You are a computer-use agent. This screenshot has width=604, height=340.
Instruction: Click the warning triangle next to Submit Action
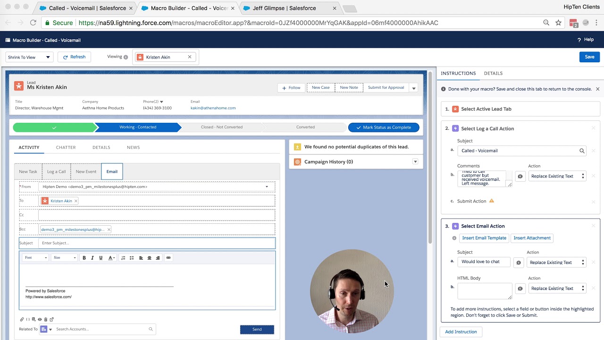(491, 201)
